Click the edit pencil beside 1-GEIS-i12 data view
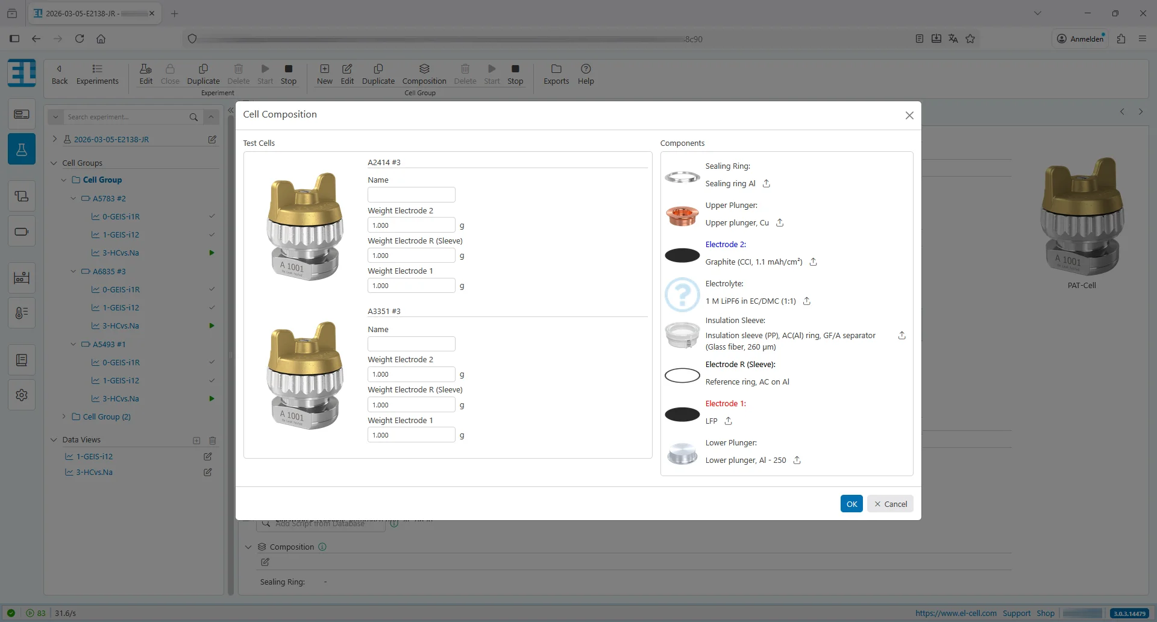This screenshot has height=622, width=1157. point(207,457)
